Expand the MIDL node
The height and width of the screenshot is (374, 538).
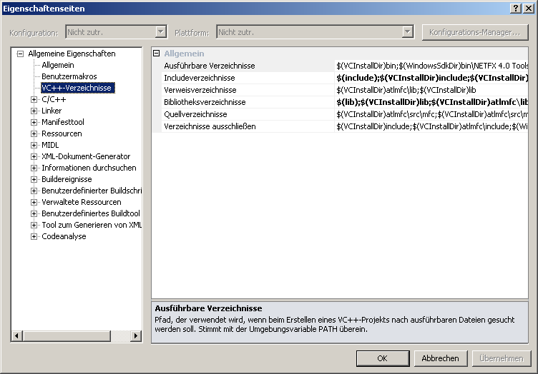[x=34, y=145]
